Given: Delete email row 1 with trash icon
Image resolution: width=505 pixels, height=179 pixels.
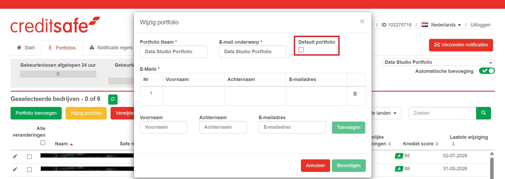Looking at the screenshot, I should 355,94.
